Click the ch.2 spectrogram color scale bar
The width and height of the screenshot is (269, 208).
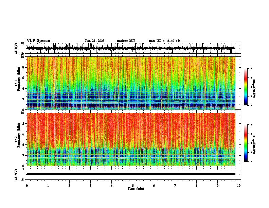coord(246,143)
